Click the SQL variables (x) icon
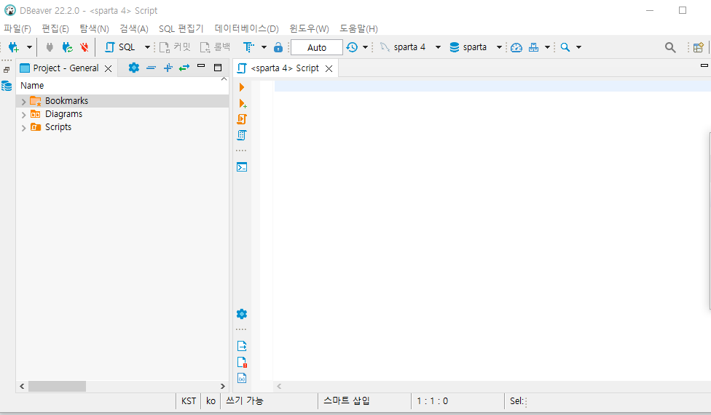 (242, 378)
